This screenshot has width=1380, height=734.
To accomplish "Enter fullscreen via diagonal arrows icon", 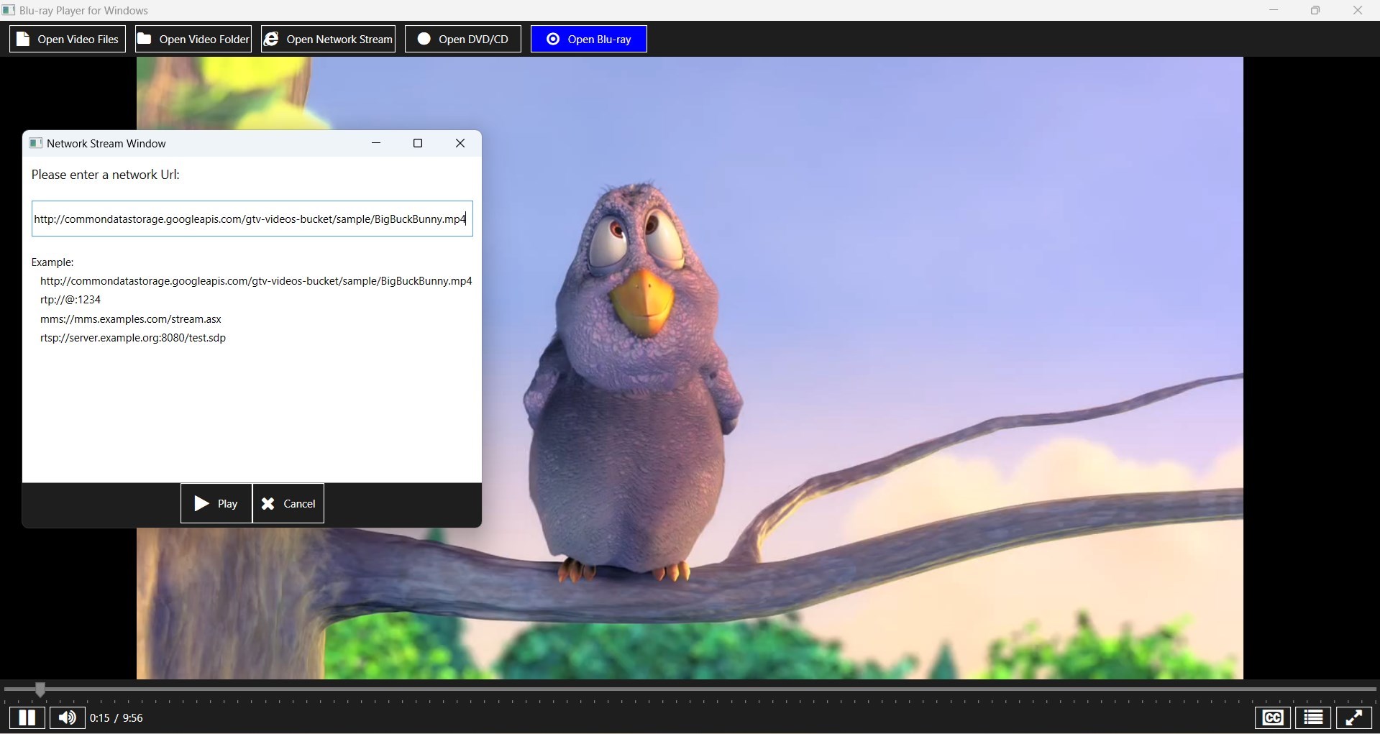I will [x=1354, y=717].
